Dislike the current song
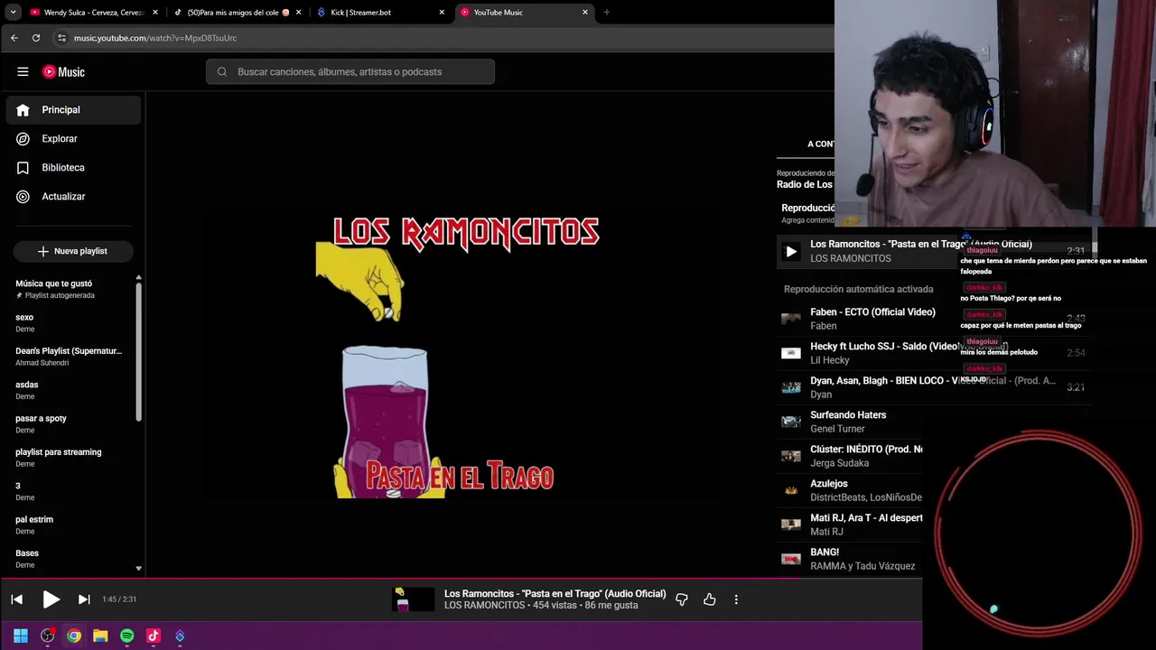This screenshot has height=650, width=1156. [682, 599]
